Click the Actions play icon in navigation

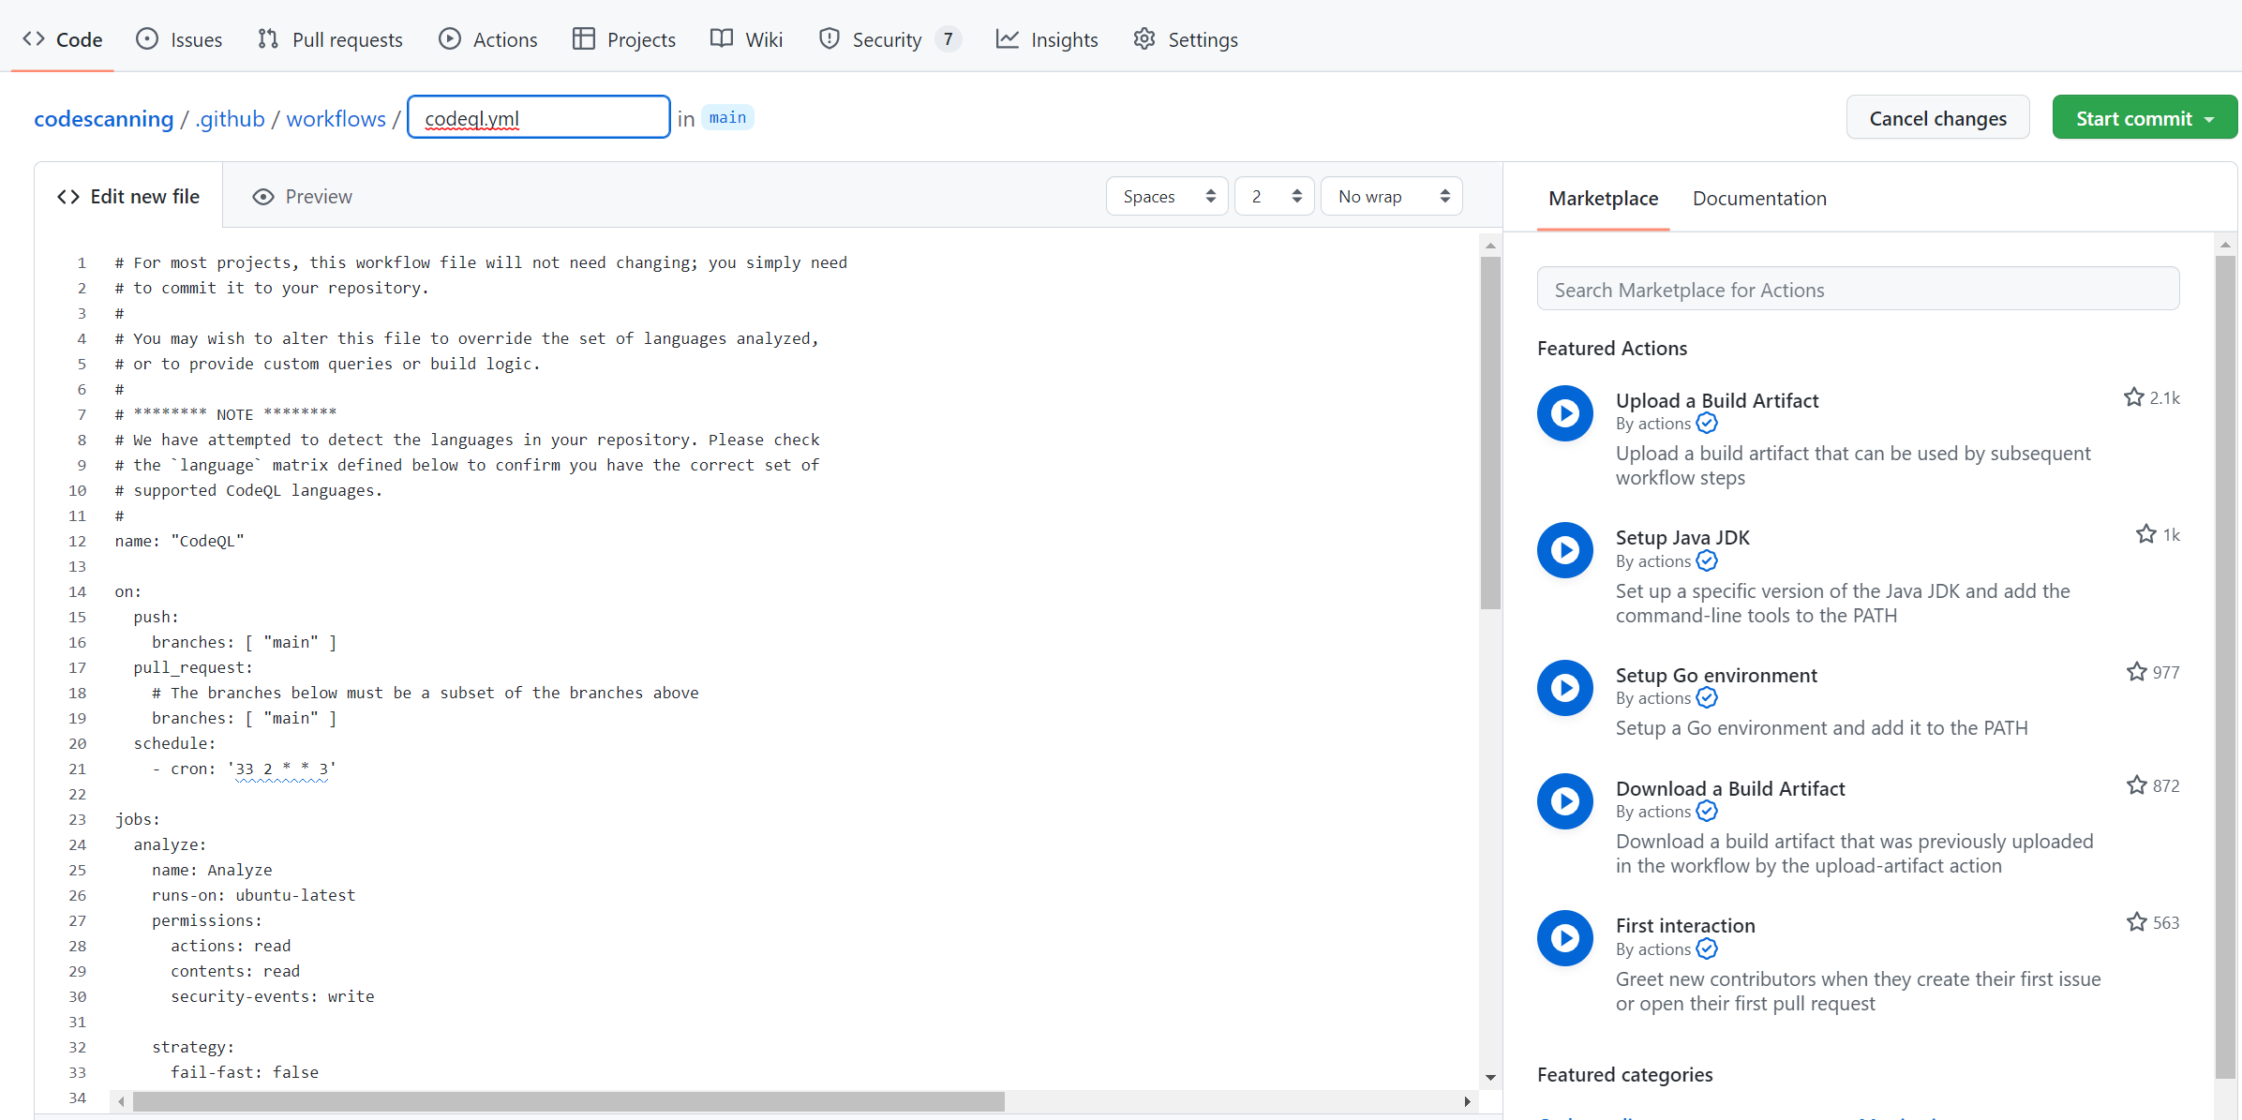tap(451, 38)
